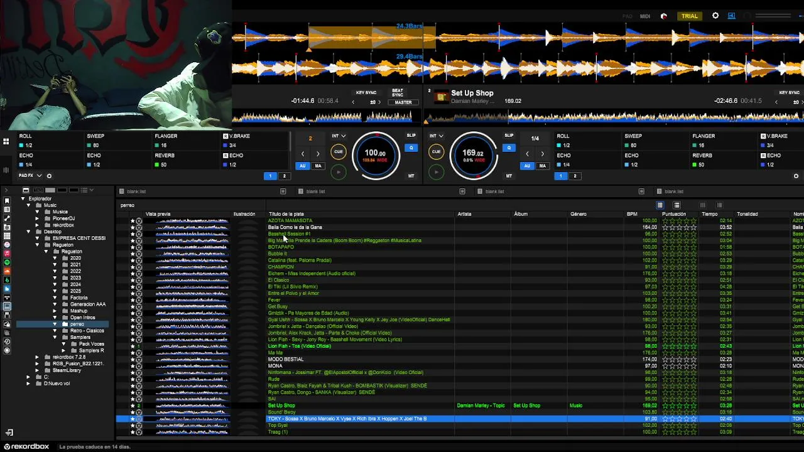Toggle deck 1 SLIP mode

tap(411, 136)
